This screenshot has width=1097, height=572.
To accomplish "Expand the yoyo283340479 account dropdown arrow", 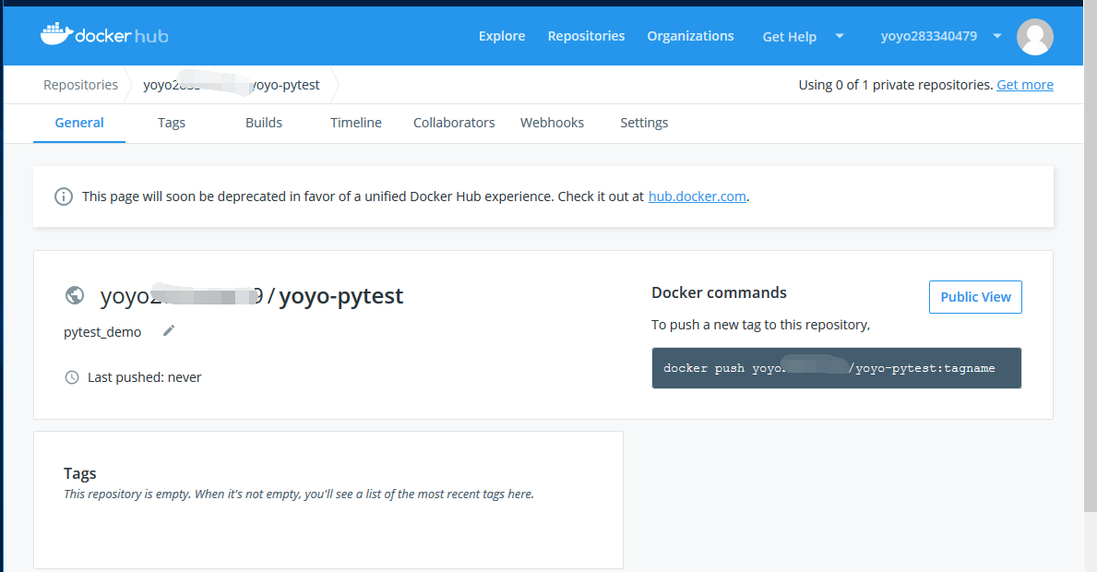I will (x=997, y=36).
